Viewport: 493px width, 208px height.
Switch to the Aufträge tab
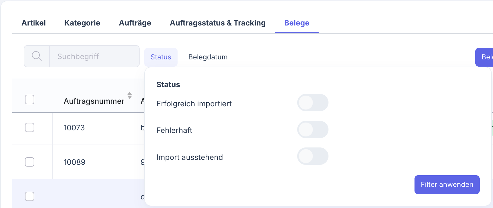(x=135, y=23)
